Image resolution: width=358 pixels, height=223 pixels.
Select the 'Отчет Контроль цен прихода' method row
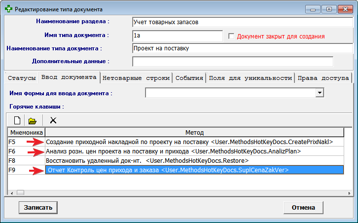[x=194, y=170]
